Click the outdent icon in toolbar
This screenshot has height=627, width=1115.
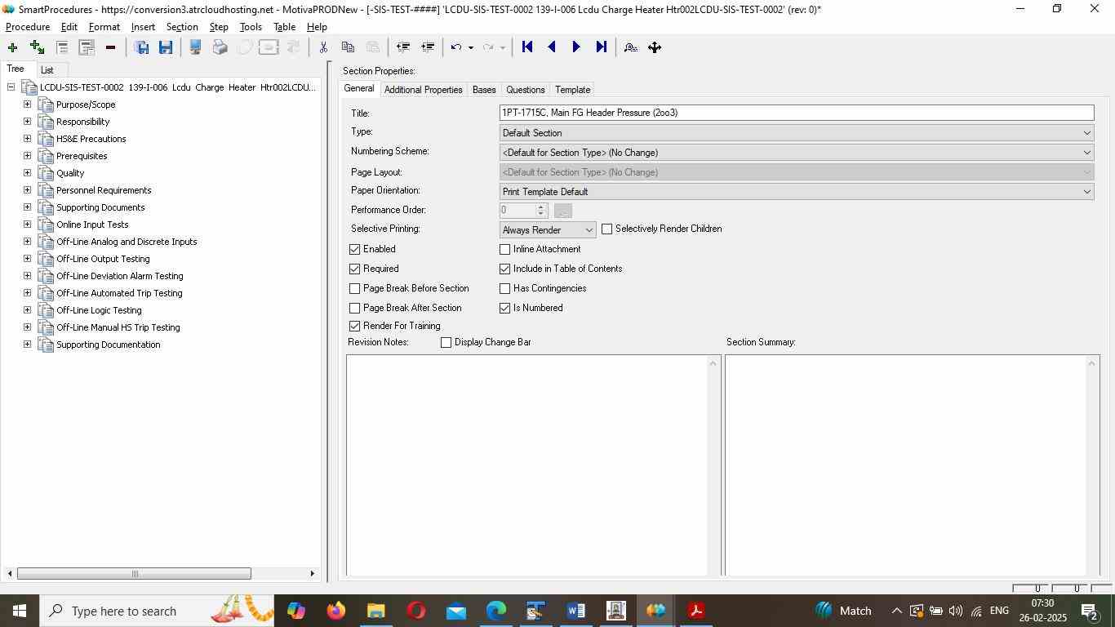click(402, 47)
